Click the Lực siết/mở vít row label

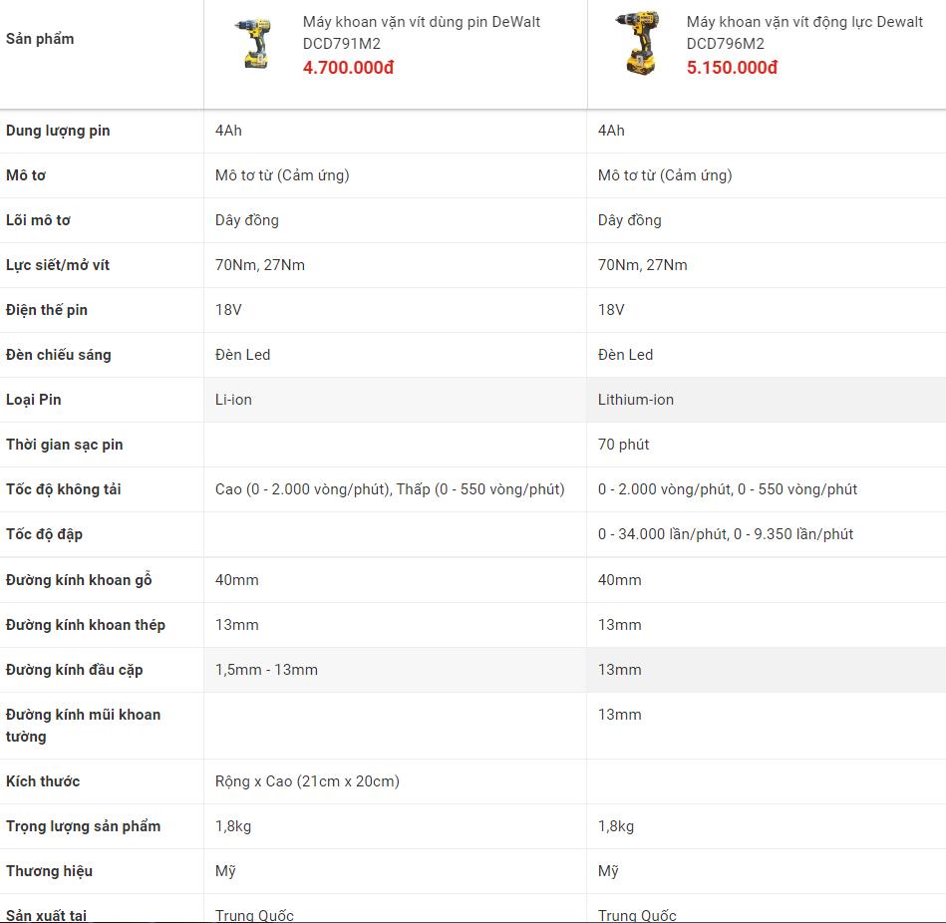point(58,265)
